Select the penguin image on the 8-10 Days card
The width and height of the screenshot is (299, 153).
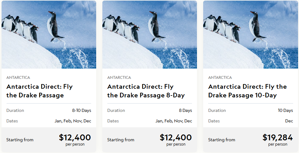[49, 35]
